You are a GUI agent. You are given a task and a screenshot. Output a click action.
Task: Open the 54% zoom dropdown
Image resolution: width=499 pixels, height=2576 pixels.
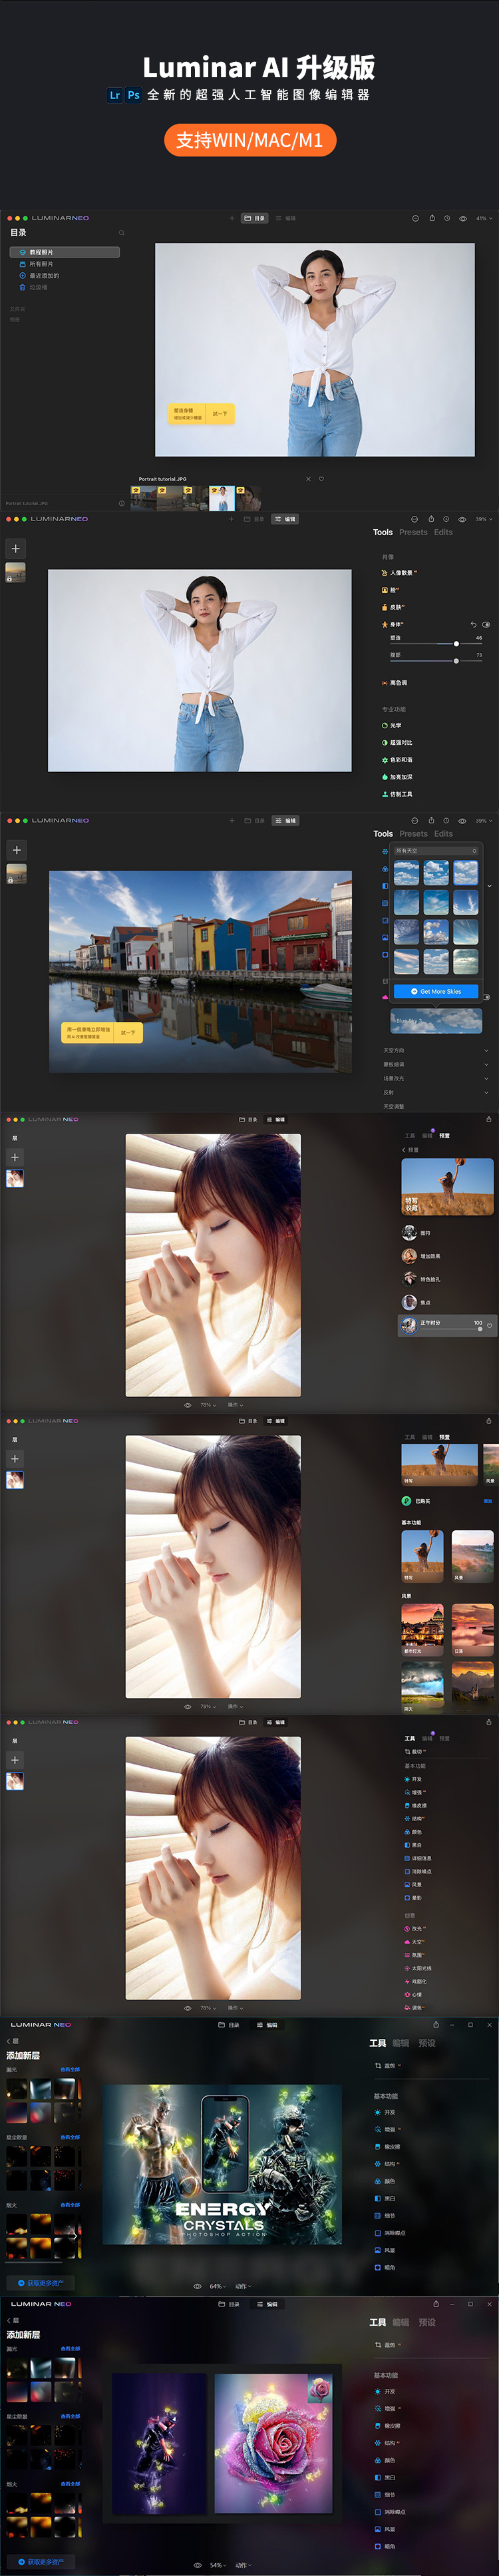click(x=217, y=2565)
